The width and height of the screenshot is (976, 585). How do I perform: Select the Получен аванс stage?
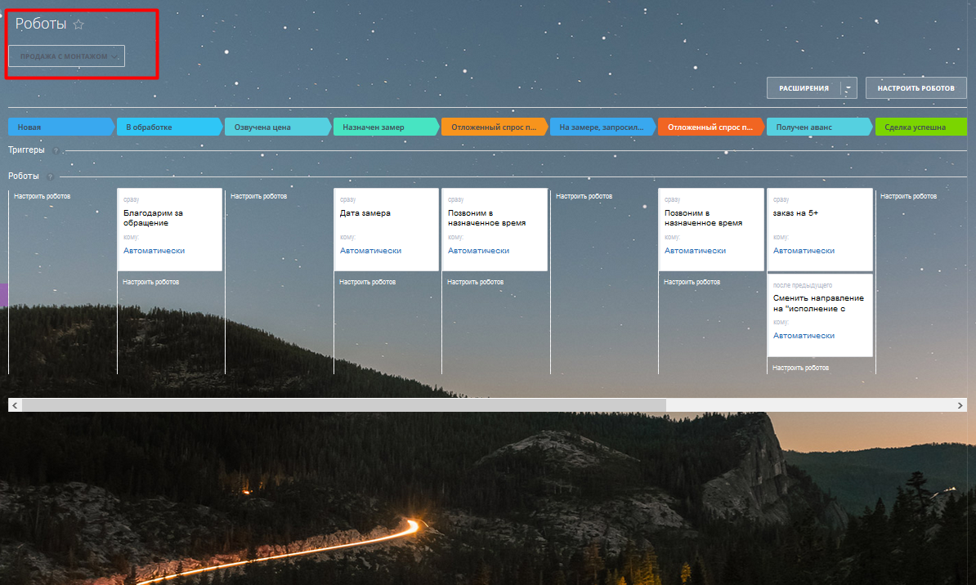819,127
